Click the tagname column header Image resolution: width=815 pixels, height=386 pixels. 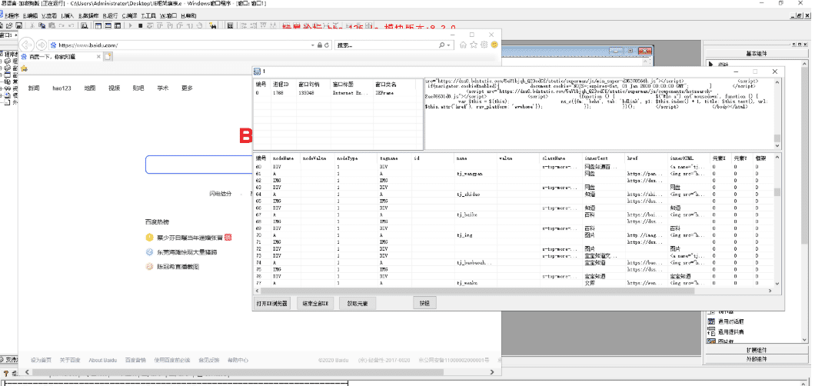388,158
